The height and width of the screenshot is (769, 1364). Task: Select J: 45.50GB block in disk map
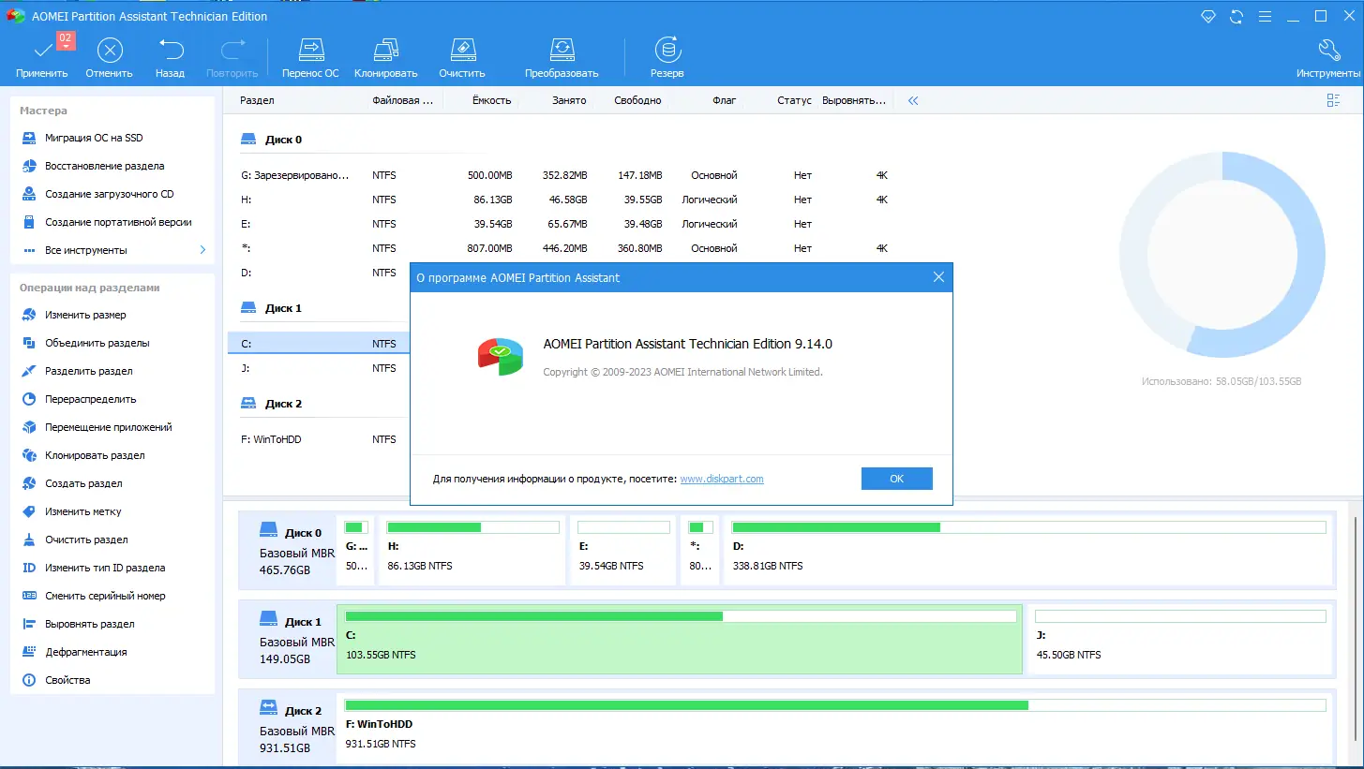pos(1180,639)
